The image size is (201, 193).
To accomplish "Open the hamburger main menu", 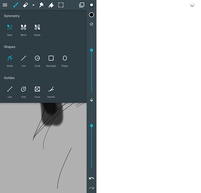I will pyautogui.click(x=5, y=5).
